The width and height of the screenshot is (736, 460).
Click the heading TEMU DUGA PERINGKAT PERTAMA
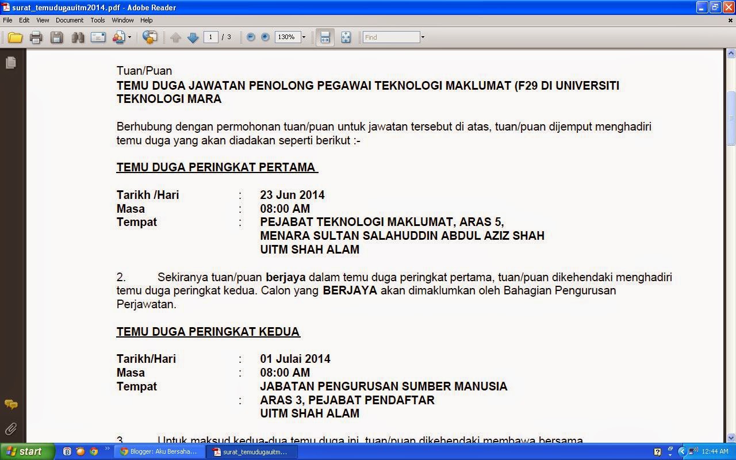click(217, 167)
